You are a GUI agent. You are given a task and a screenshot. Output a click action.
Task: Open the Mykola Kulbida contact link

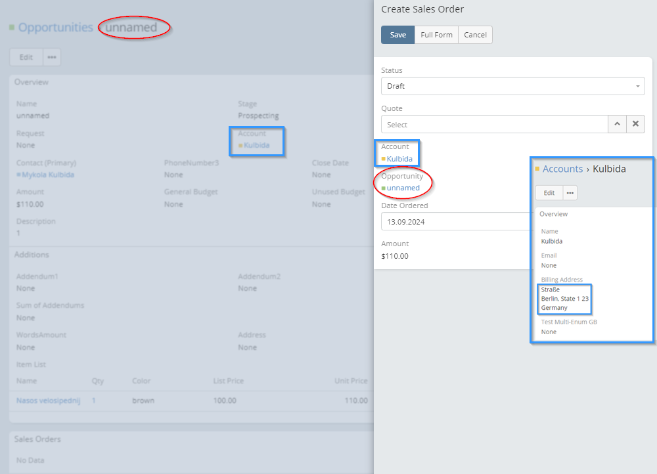[x=48, y=175]
